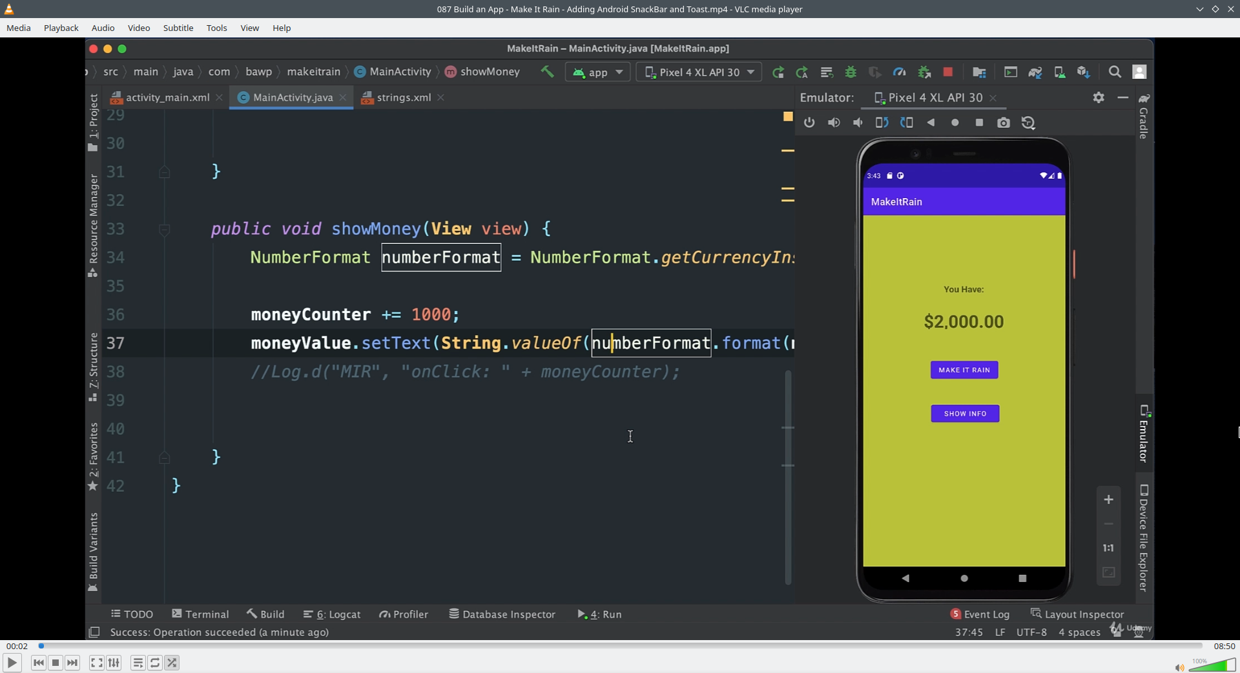Click the emulator volume up icon
Screen dimensions: 1240x673
click(x=834, y=123)
